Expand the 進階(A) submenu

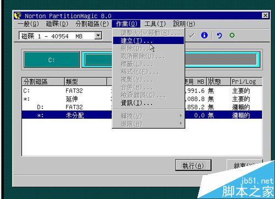pyautogui.click(x=148, y=124)
